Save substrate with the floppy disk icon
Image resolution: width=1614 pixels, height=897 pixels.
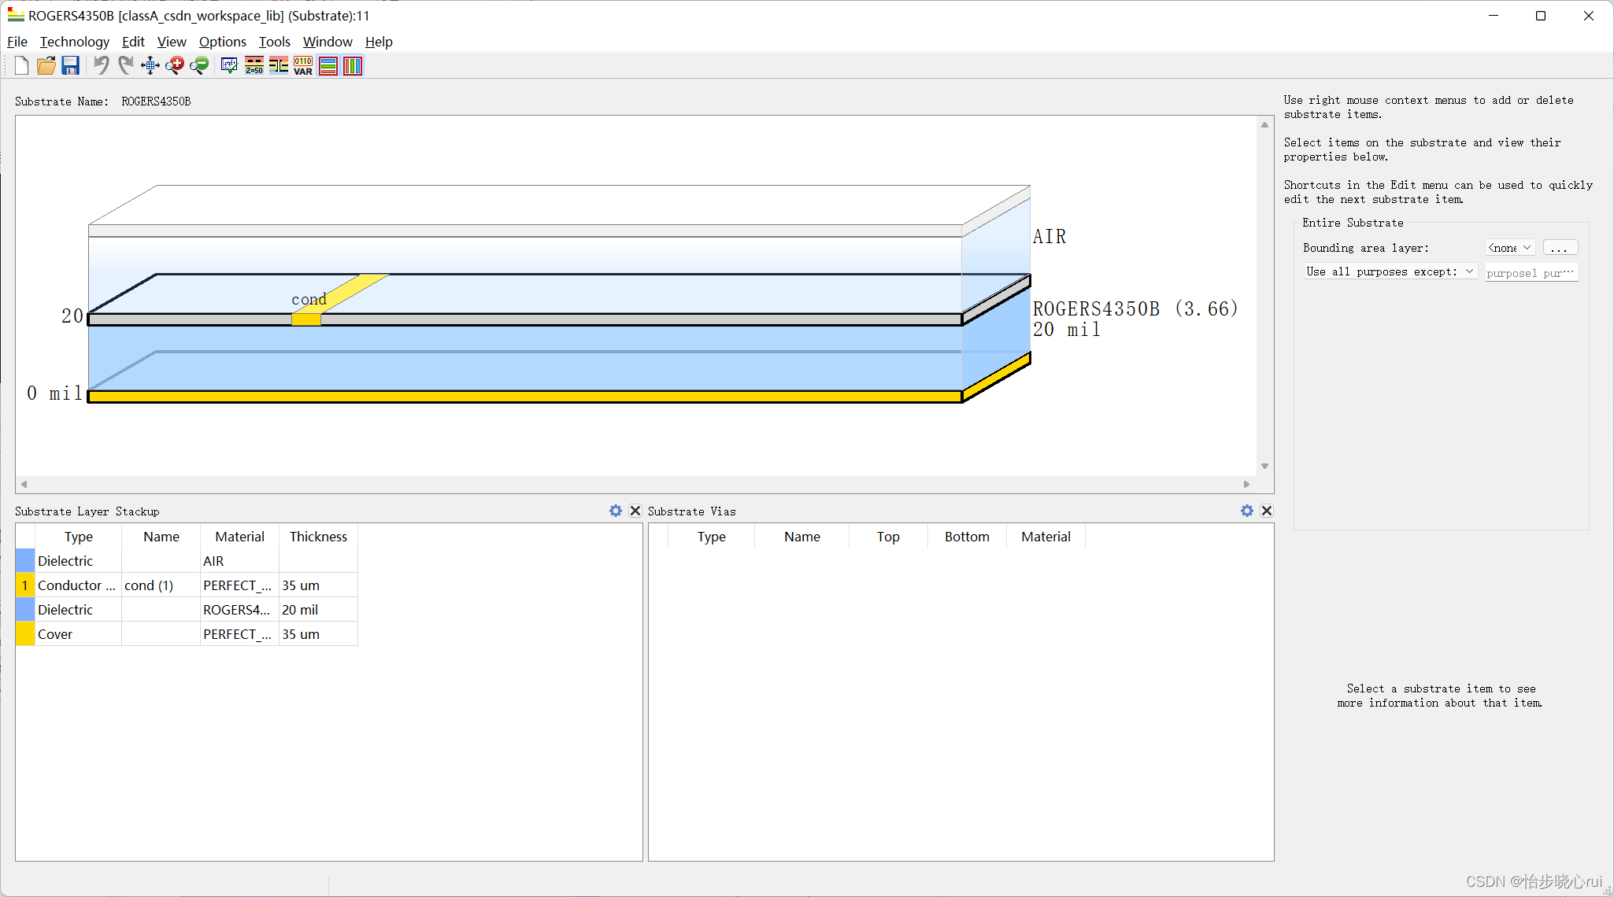tap(71, 66)
